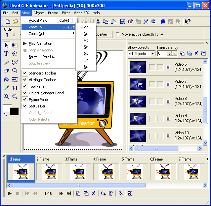Select the Fill bucket tool
The height and width of the screenshot is (206, 211).
(6, 79)
